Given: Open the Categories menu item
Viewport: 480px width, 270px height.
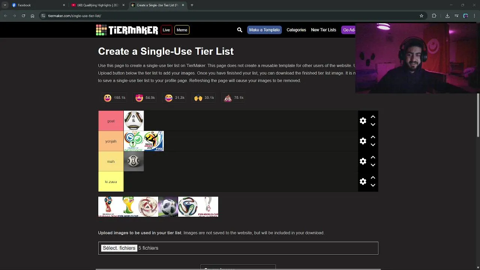Looking at the screenshot, I should click(296, 30).
